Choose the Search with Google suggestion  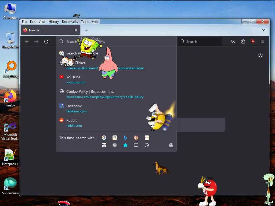click(116, 53)
